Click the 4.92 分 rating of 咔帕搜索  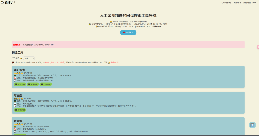(28, 73)
